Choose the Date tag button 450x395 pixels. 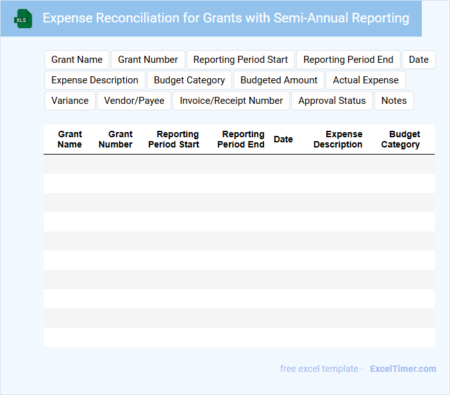point(419,60)
